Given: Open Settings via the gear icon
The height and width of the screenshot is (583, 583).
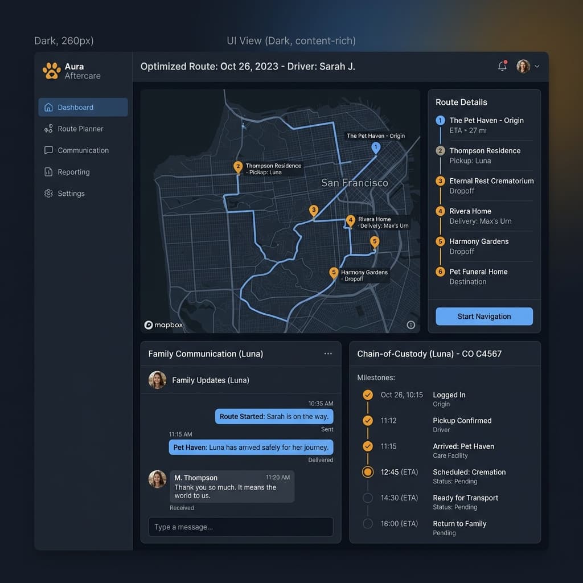Looking at the screenshot, I should click(48, 194).
